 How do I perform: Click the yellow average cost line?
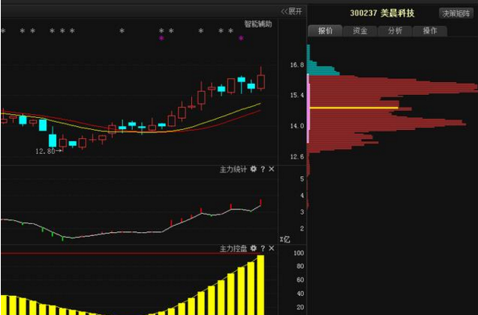click(354, 108)
